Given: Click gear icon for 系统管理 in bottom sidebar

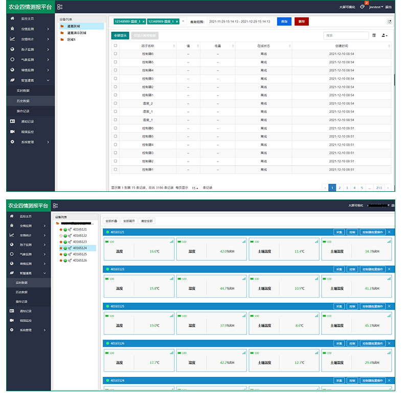Looking at the screenshot, I should pos(12,330).
